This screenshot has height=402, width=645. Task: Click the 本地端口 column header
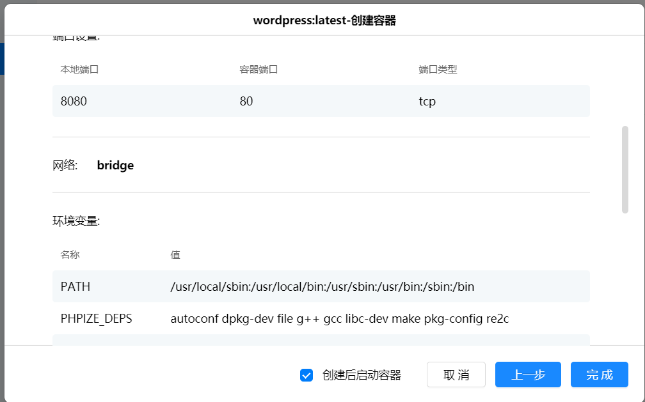(x=79, y=70)
